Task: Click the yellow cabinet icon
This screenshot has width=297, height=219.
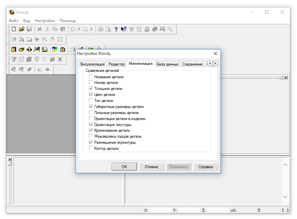Action: click(x=14, y=49)
